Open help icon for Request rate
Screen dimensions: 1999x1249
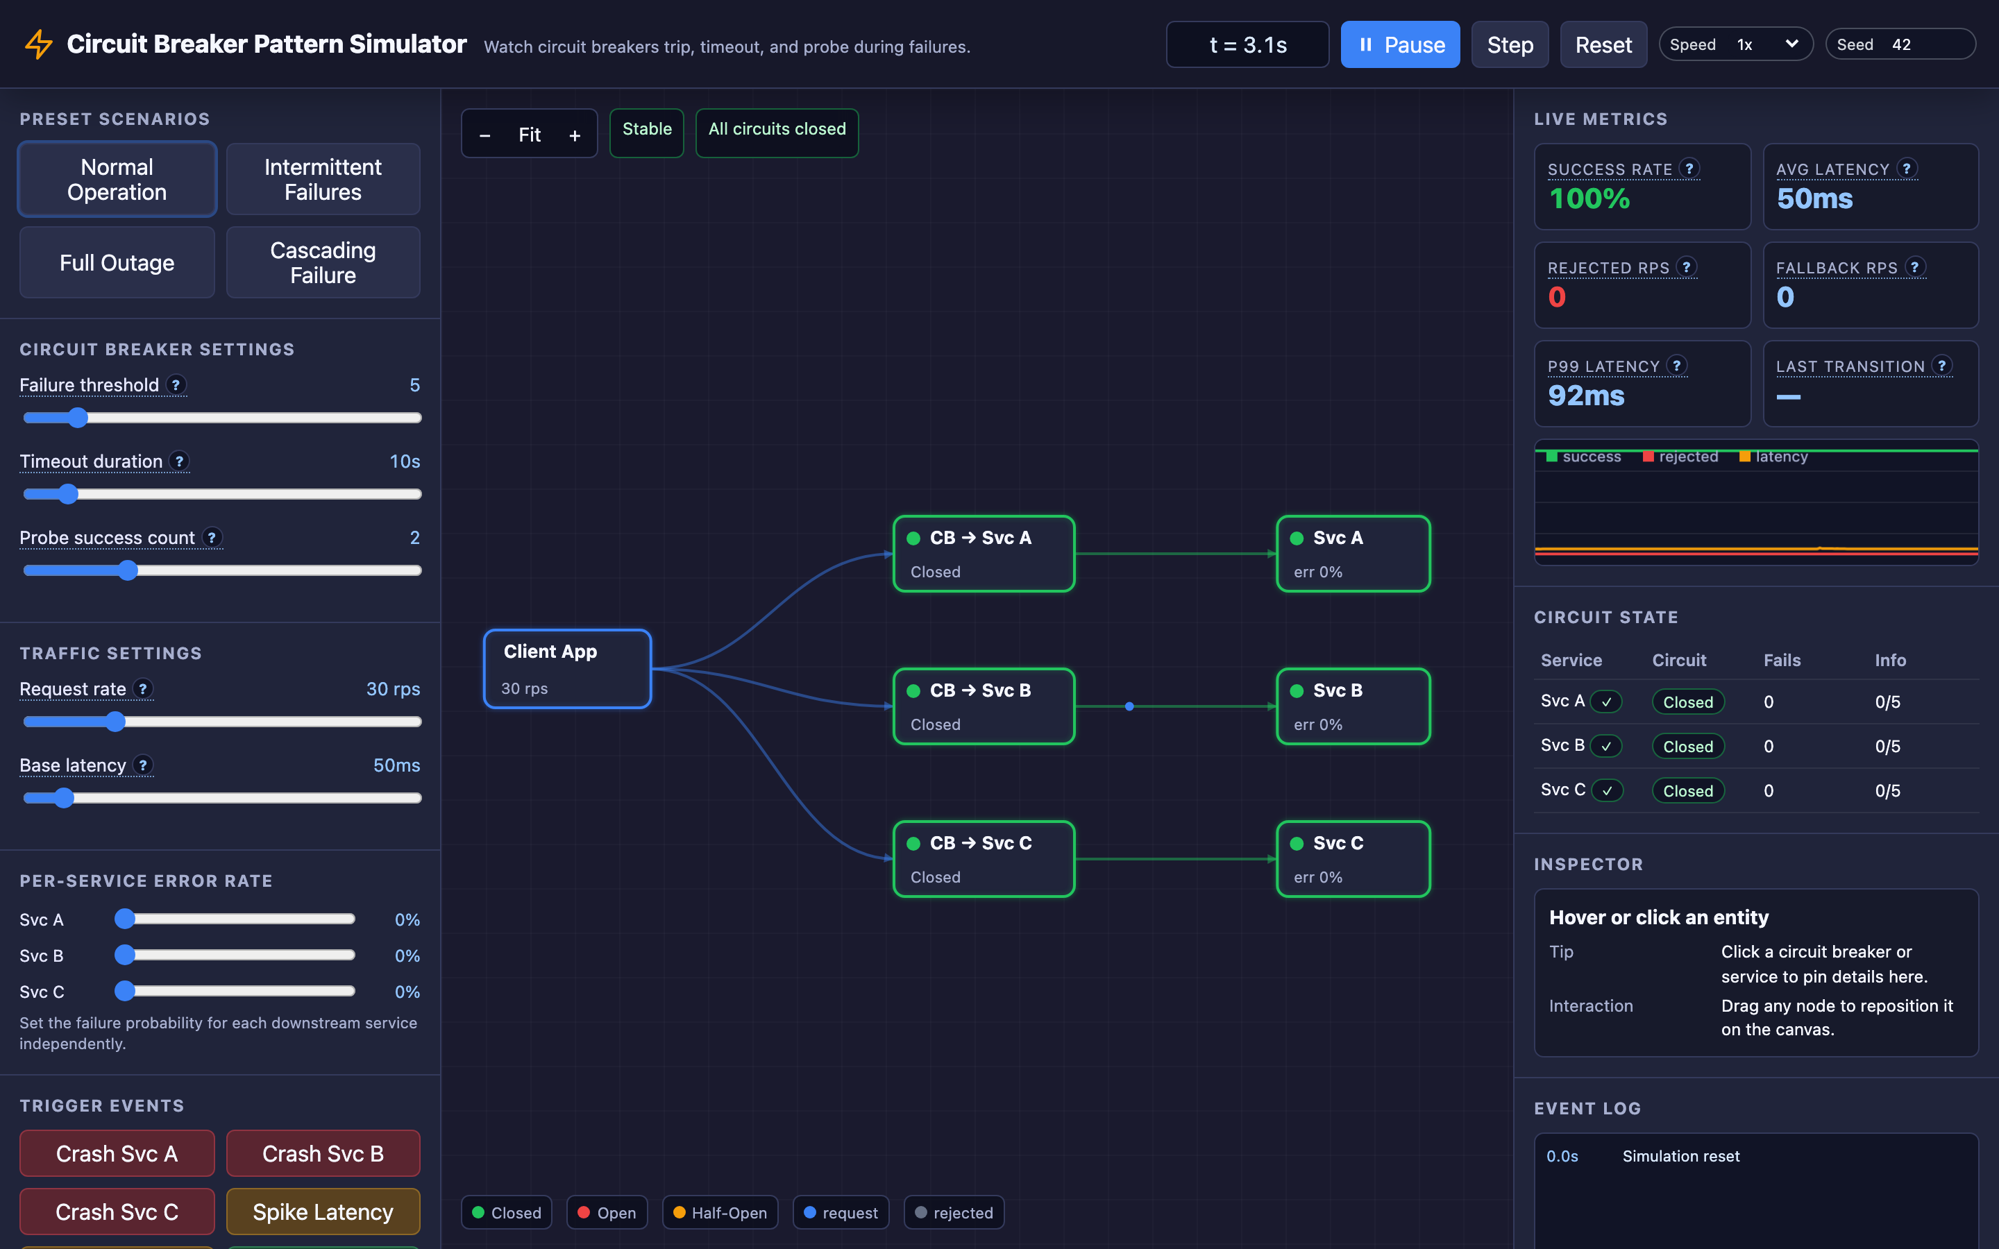(143, 689)
